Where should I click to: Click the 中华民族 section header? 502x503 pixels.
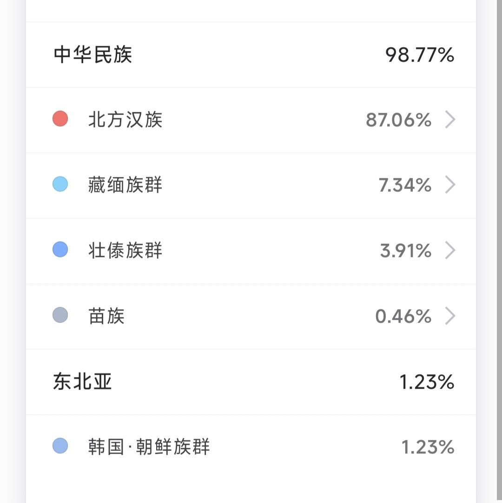point(92,55)
